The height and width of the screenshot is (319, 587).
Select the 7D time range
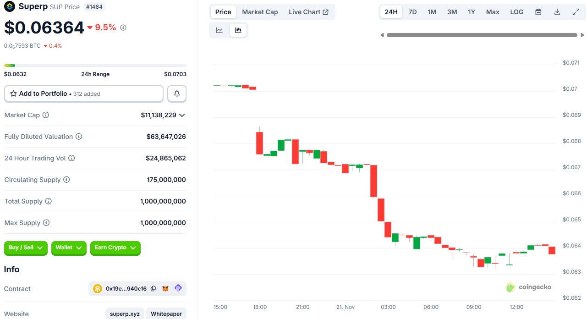pos(412,12)
